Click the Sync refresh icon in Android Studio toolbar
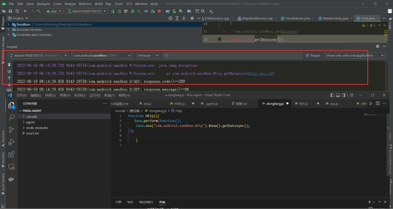 point(17,11)
